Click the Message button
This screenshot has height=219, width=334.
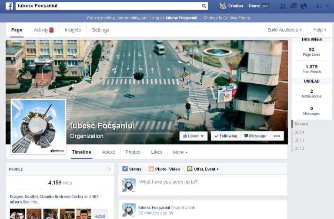255,136
